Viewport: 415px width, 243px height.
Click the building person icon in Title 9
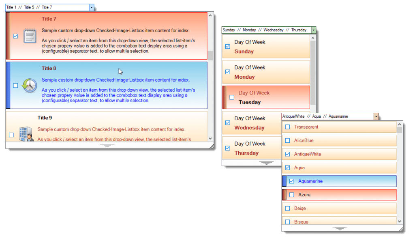[x=27, y=134]
